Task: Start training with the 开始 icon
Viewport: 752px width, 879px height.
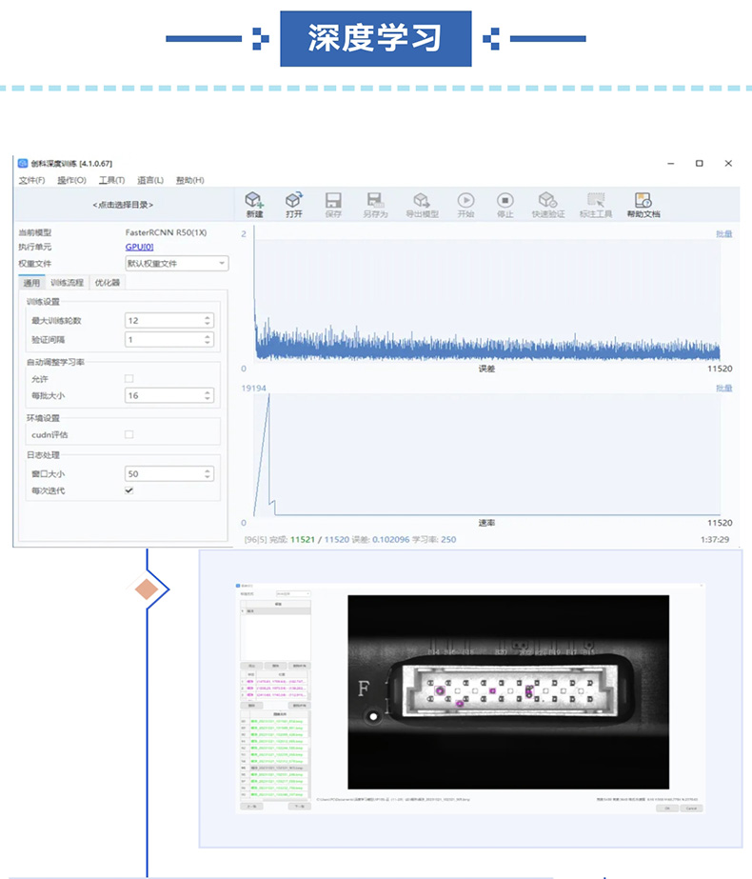Action: pos(465,205)
